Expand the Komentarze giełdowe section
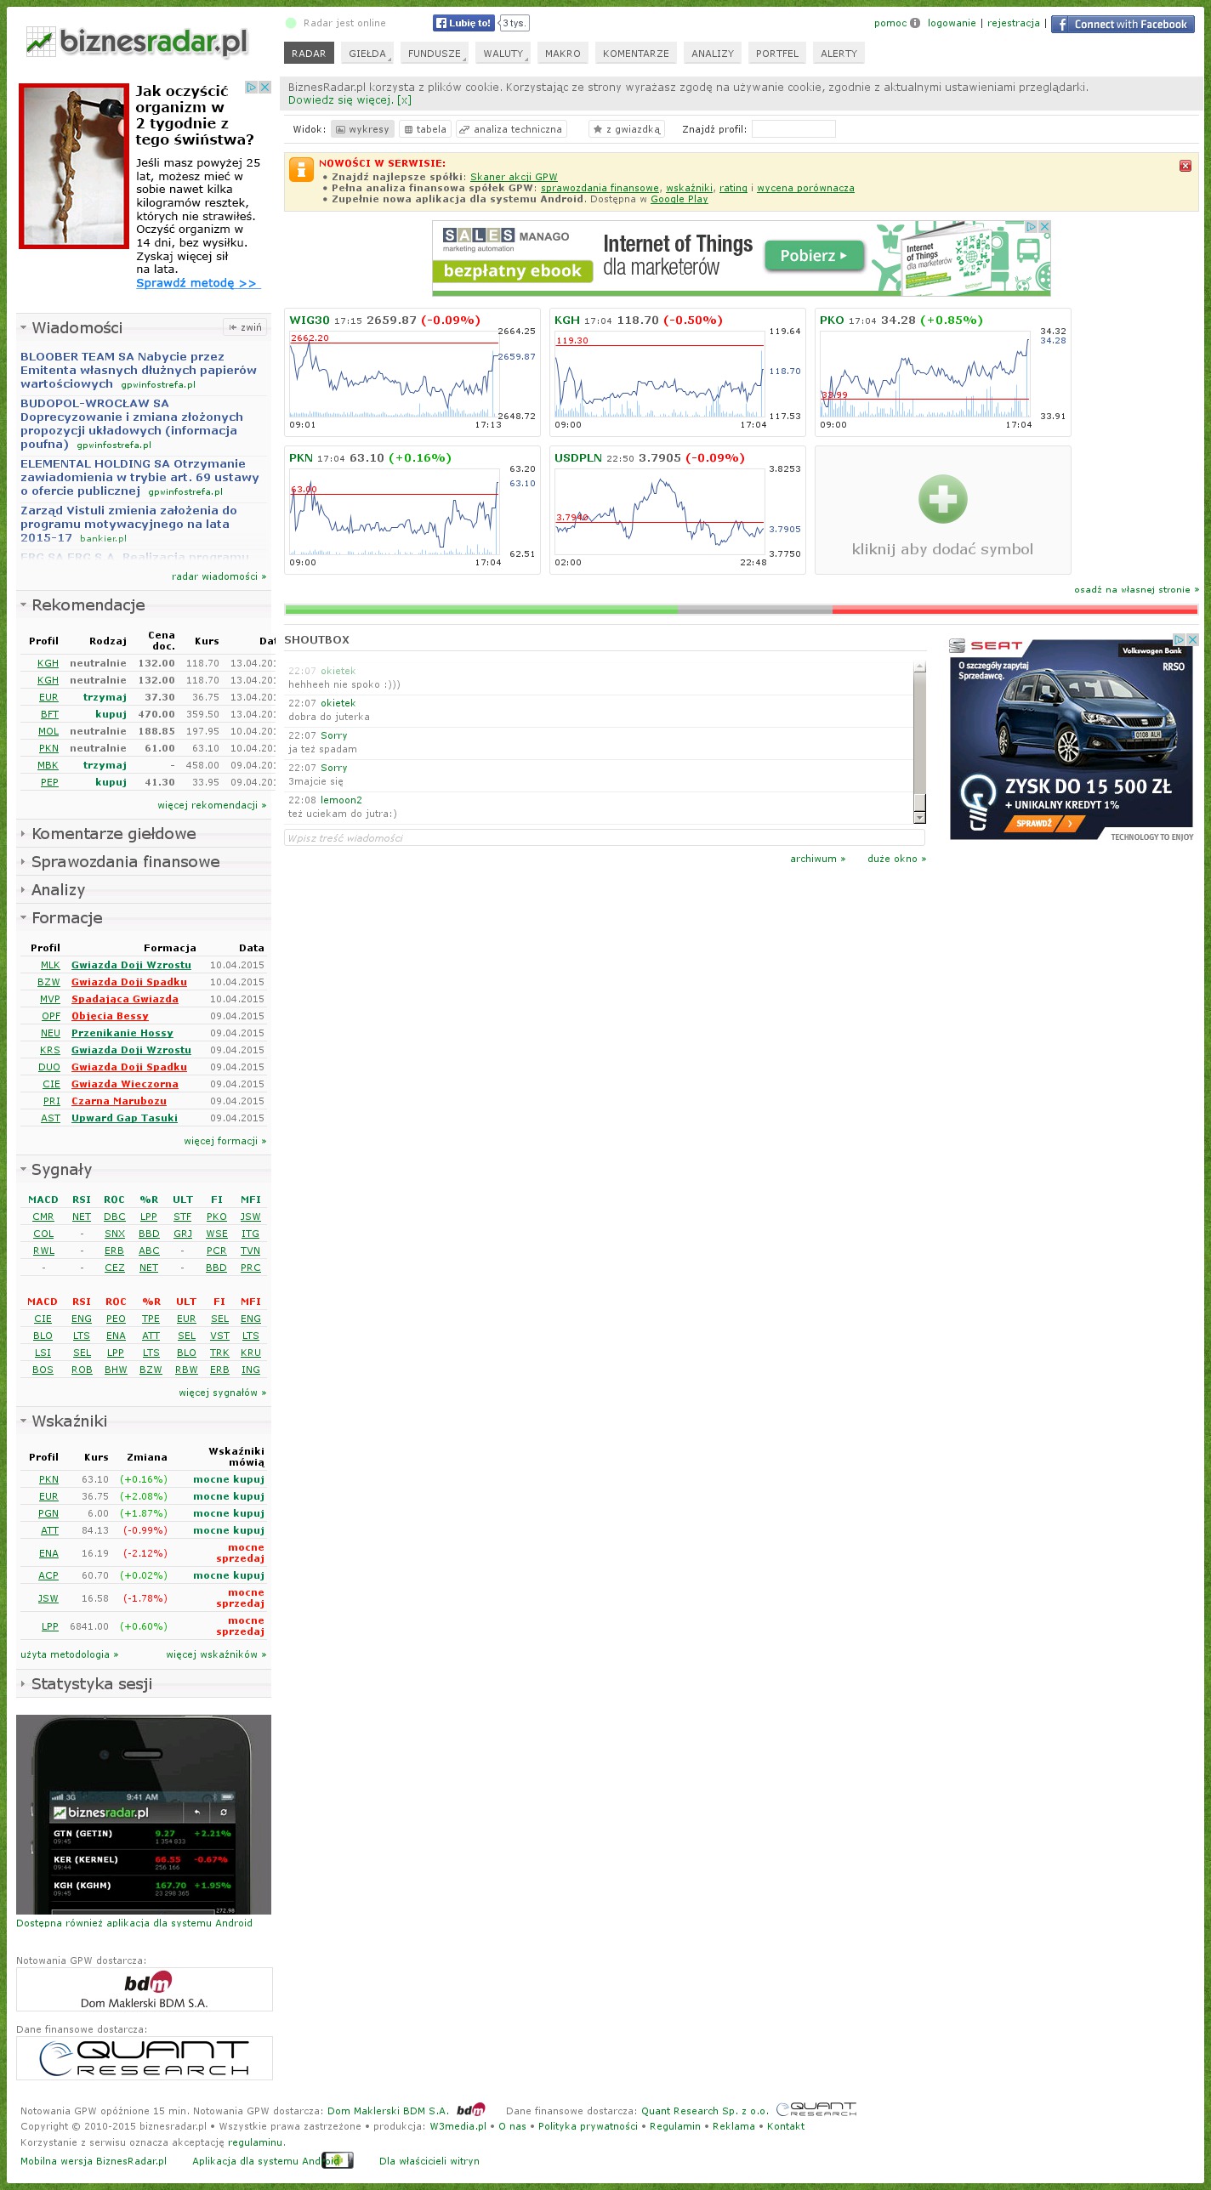Viewport: 1211px width, 2190px height. (113, 834)
